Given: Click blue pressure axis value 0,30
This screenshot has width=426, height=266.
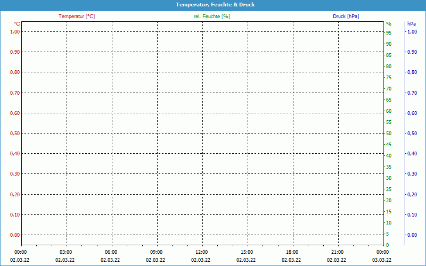Looking at the screenshot, I should (x=412, y=174).
